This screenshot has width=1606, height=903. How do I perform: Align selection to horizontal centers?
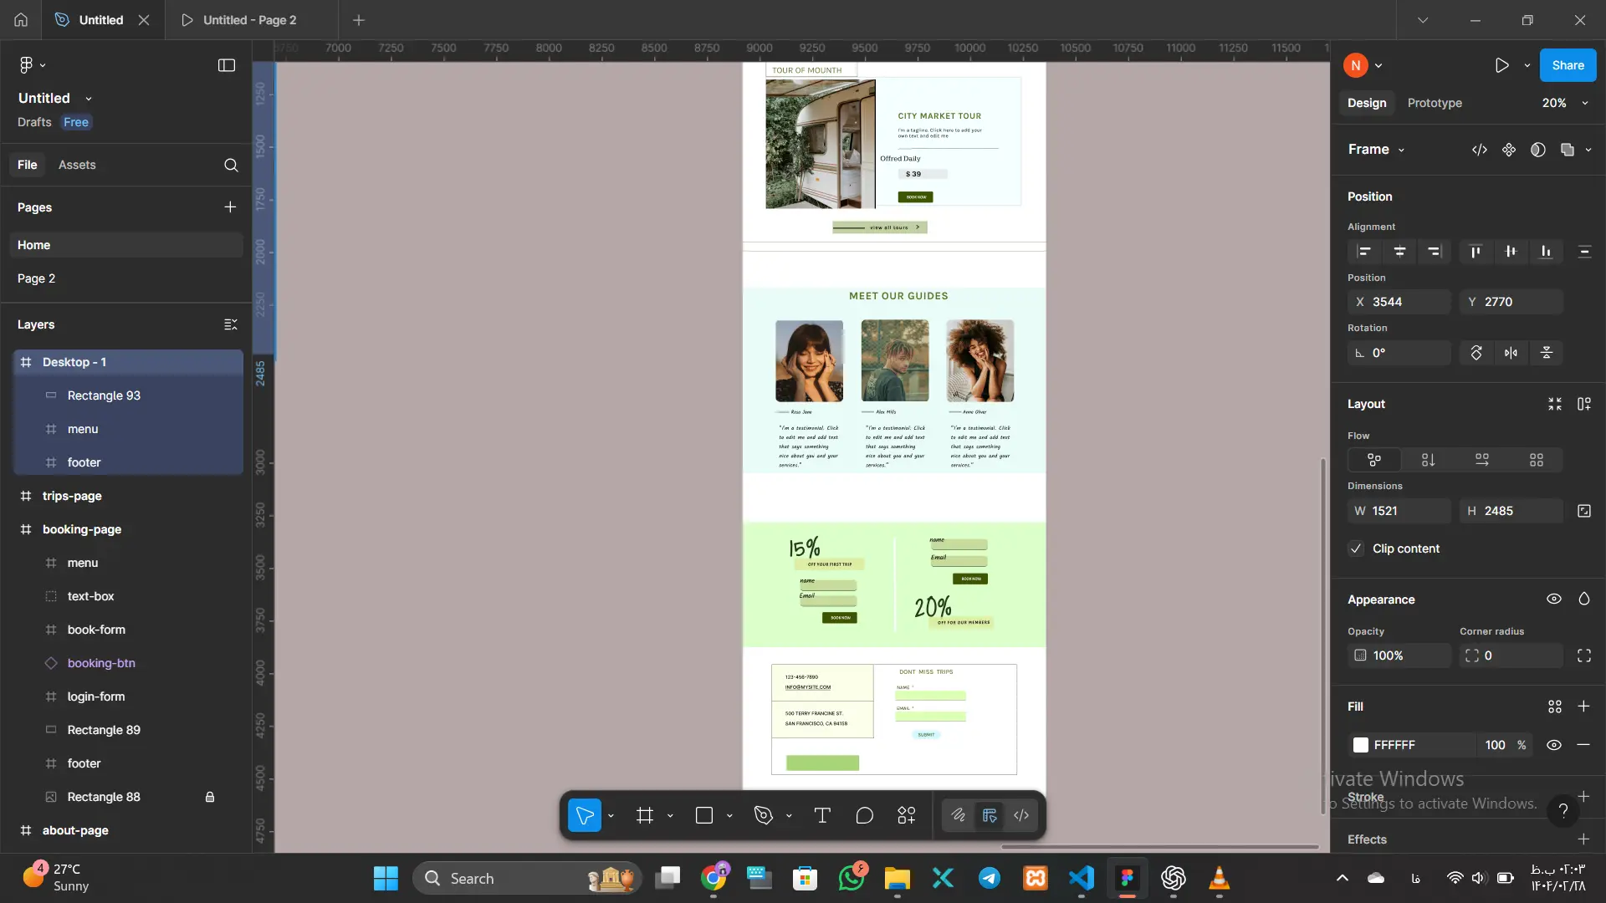click(1399, 252)
